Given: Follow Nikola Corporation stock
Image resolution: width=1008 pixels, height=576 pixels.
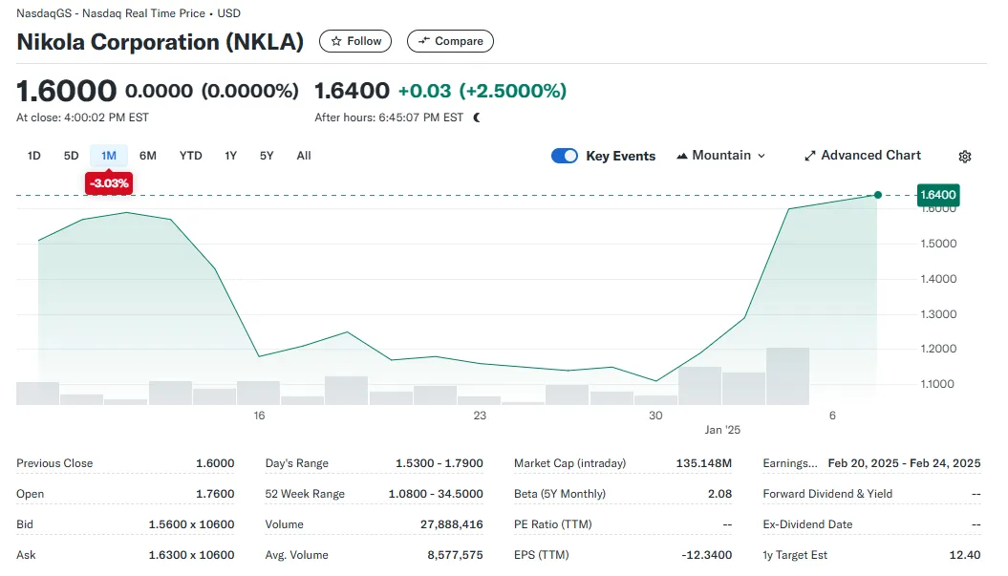Looking at the screenshot, I should [x=355, y=41].
